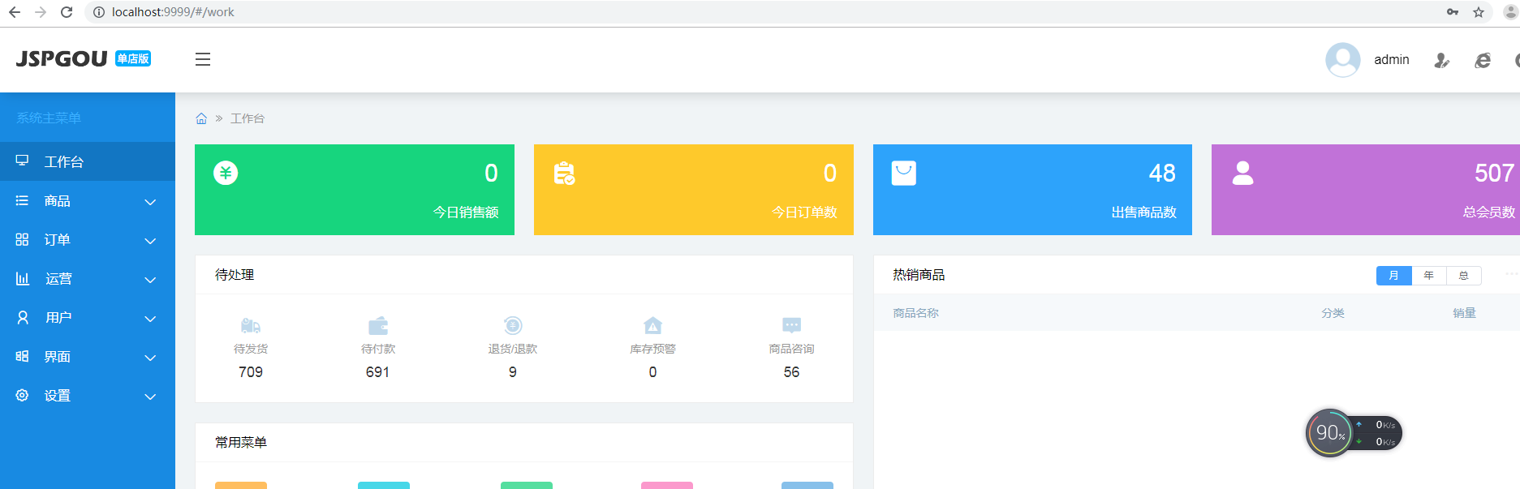Open the 界面 sidebar menu

click(x=88, y=356)
